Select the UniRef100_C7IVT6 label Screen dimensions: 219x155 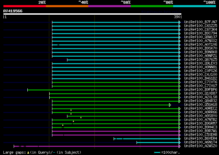201,82
